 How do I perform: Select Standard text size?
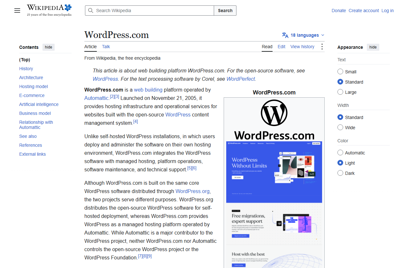340,82
